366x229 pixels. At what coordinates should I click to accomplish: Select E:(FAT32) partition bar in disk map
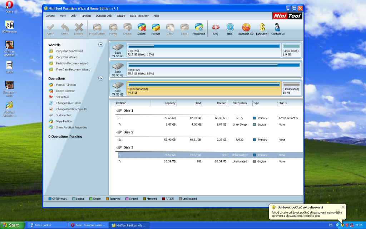pos(214,69)
